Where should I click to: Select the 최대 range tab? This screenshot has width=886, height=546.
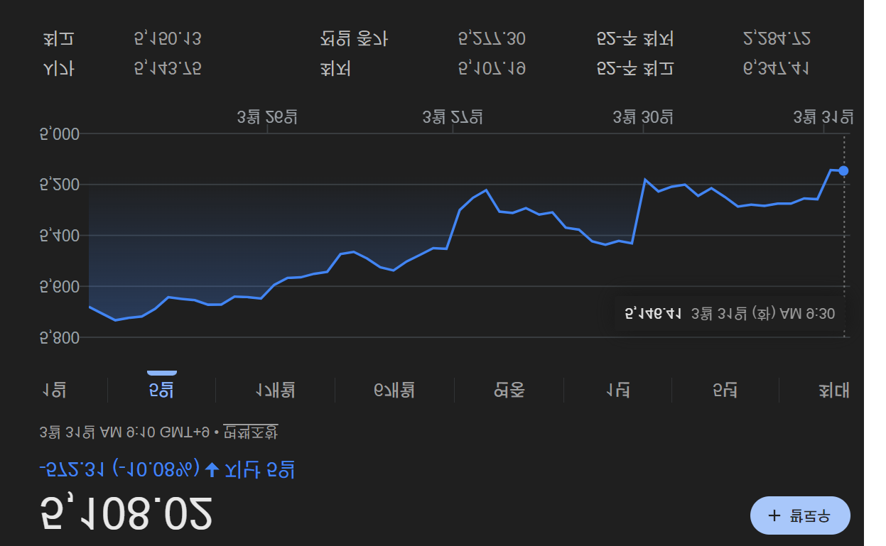point(833,390)
